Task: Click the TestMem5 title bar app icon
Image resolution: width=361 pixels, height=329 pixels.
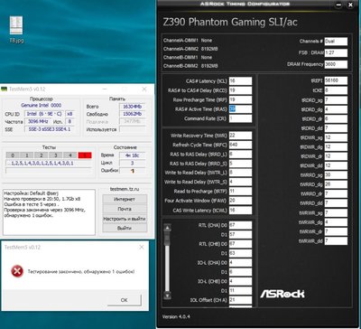Action: pyautogui.click(x=4, y=89)
